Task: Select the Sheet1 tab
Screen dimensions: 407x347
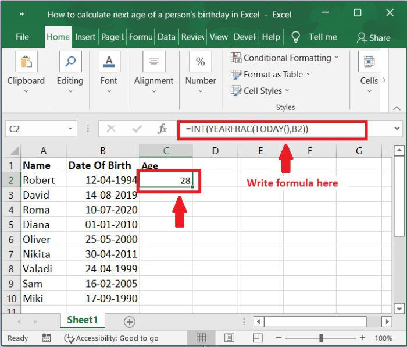Action: pyautogui.click(x=83, y=320)
